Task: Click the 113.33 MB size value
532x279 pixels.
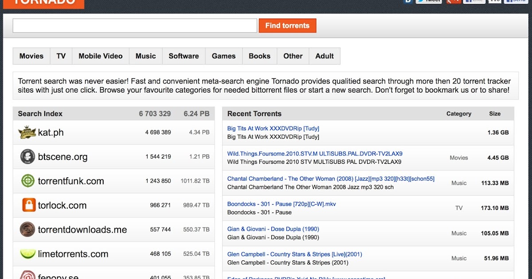Action: [x=495, y=183]
